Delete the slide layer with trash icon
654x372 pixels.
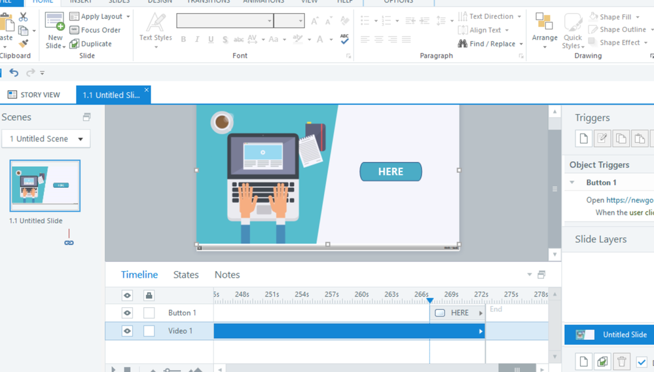[x=621, y=362]
